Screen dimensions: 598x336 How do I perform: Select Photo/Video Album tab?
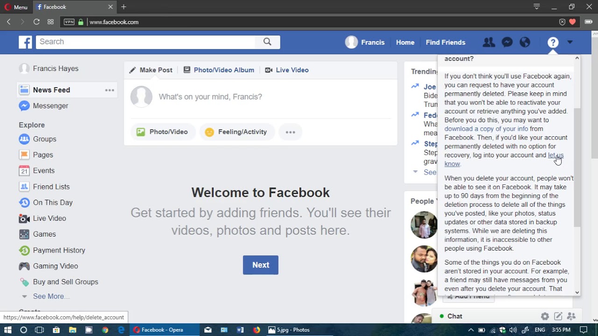pos(219,70)
